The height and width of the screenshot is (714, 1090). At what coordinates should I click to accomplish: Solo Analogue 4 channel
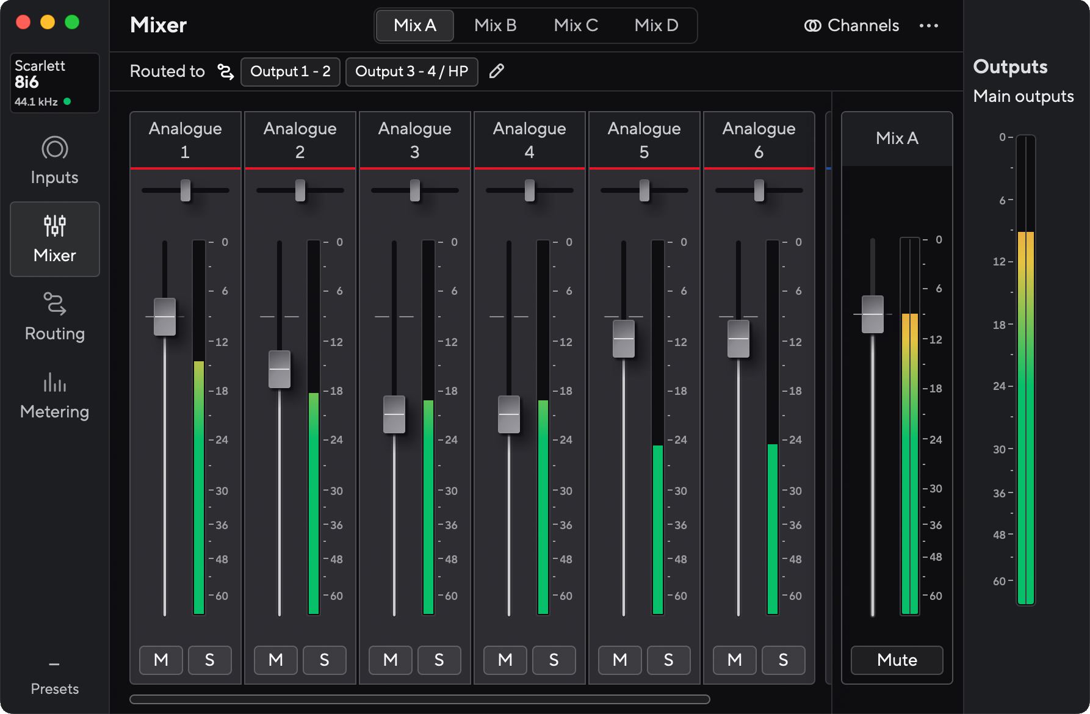click(554, 660)
